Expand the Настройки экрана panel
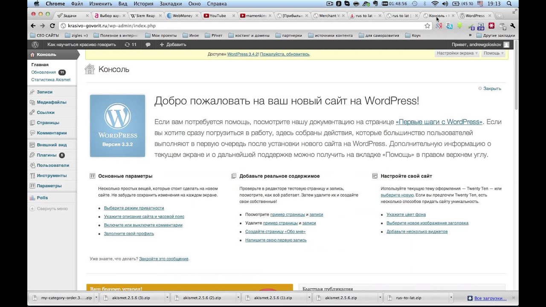The width and height of the screenshot is (546, 307). pos(457,53)
